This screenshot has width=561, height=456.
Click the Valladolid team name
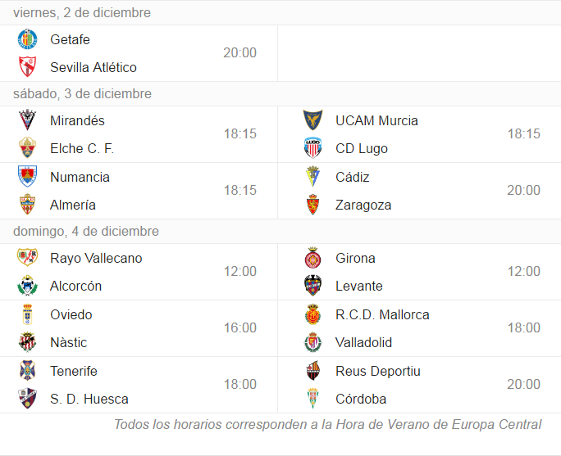click(x=363, y=342)
